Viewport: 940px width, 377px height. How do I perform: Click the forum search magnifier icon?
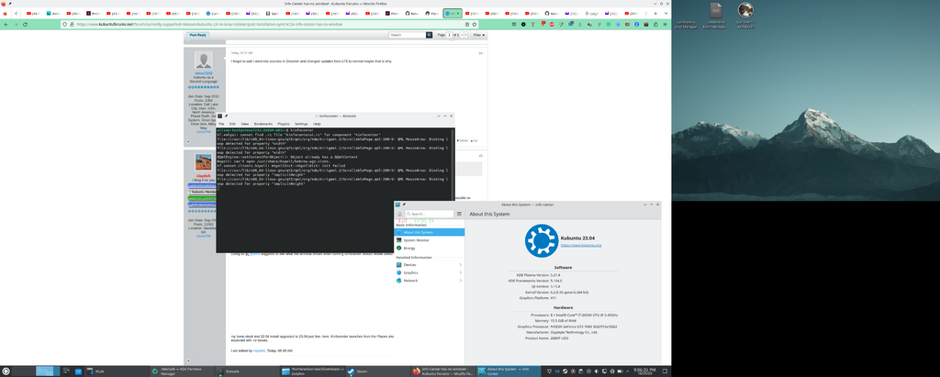430,35
